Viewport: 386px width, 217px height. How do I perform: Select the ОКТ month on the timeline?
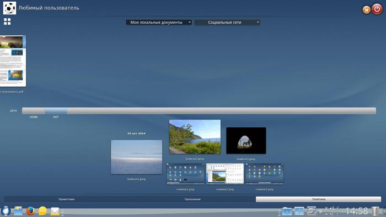56,111
